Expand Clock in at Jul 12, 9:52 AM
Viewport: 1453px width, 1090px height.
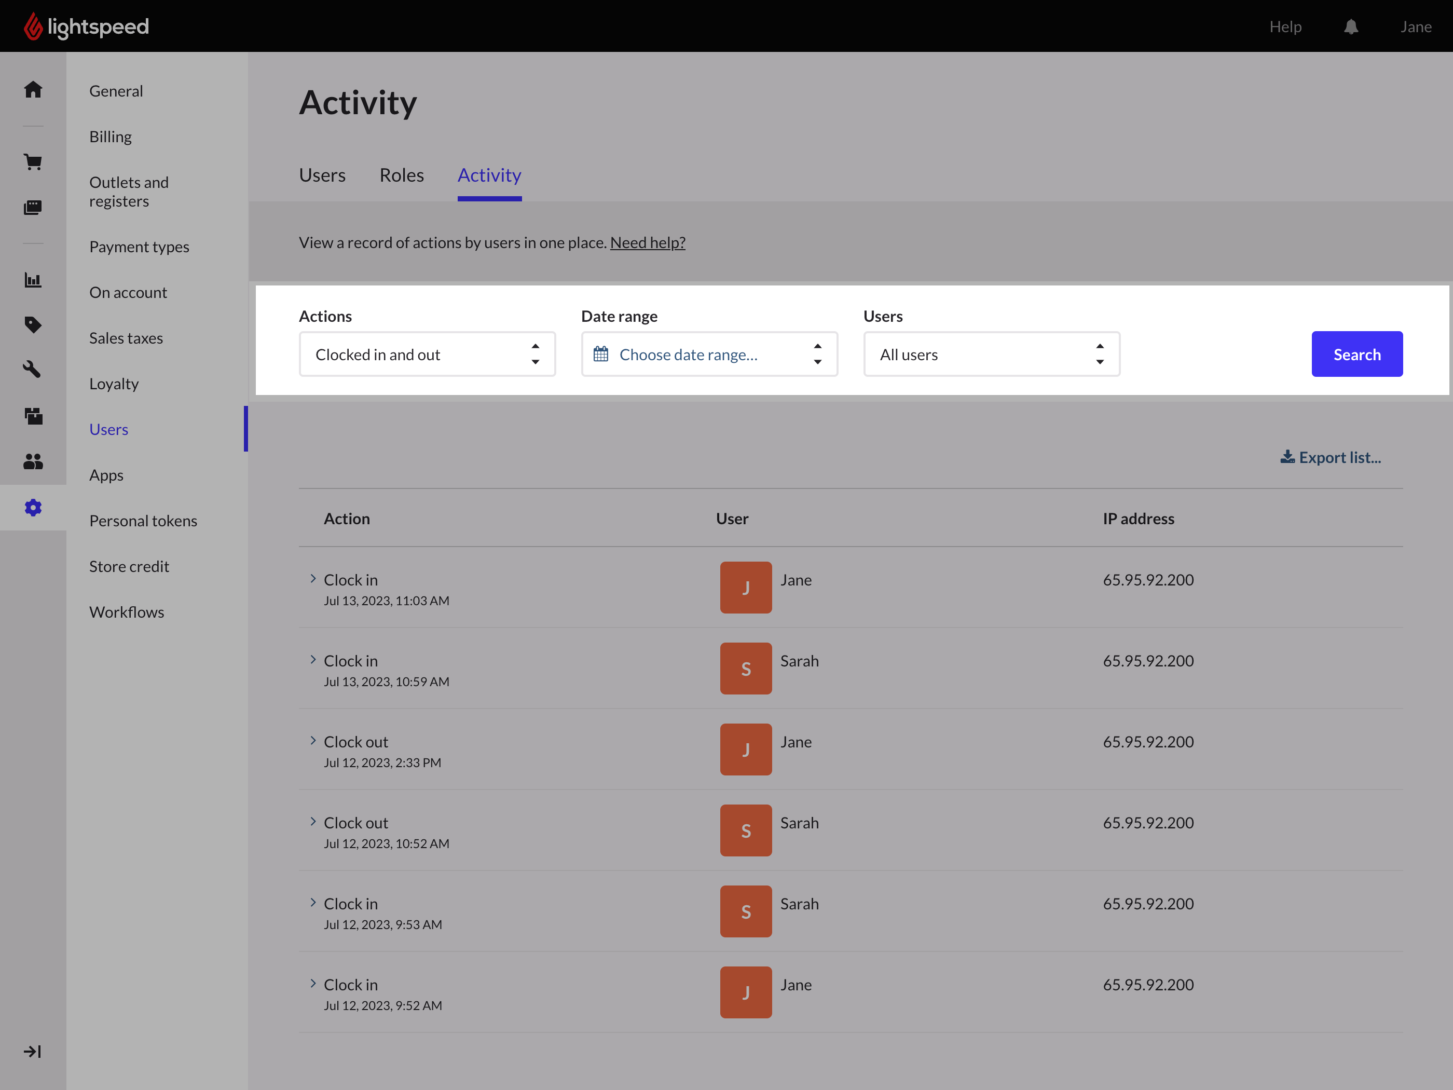pos(313,984)
